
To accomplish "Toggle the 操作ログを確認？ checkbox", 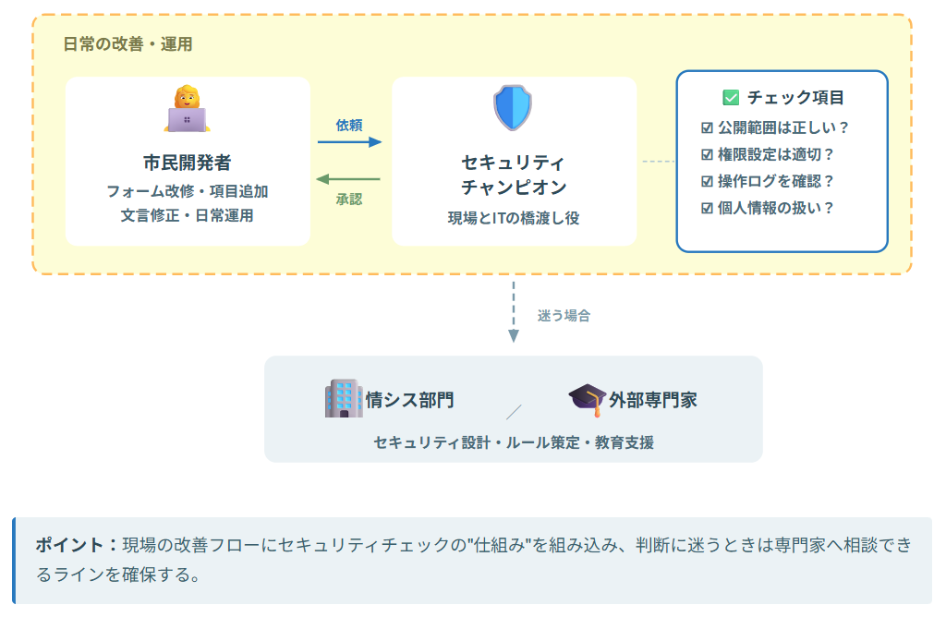I will 708,182.
